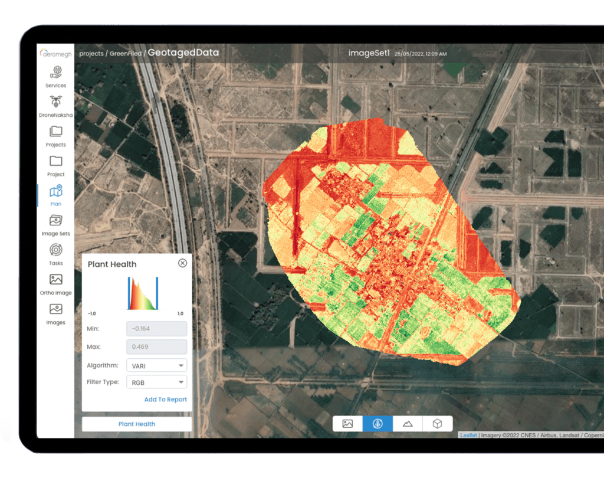The height and width of the screenshot is (481, 604).
Task: Click the Project folder icon
Action: tap(56, 161)
